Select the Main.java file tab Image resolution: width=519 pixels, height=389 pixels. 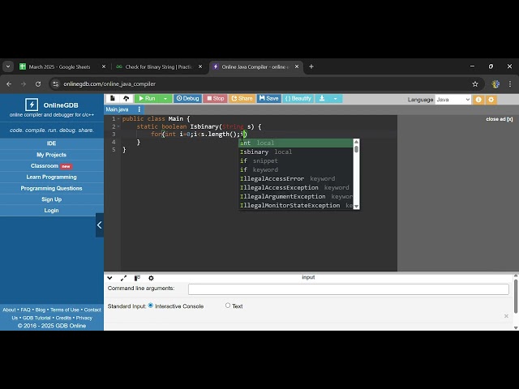coord(117,109)
